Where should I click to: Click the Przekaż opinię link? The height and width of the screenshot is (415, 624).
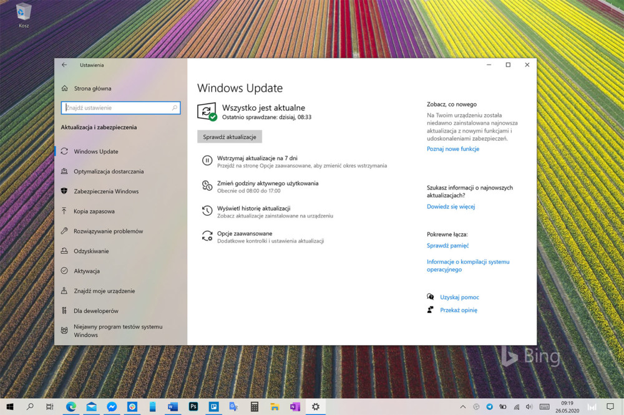pyautogui.click(x=459, y=310)
